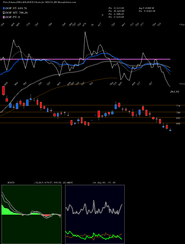This screenshot has width=185, height=244.
Task: Click the chart title for NELCO_BE
Action: [40, 2]
